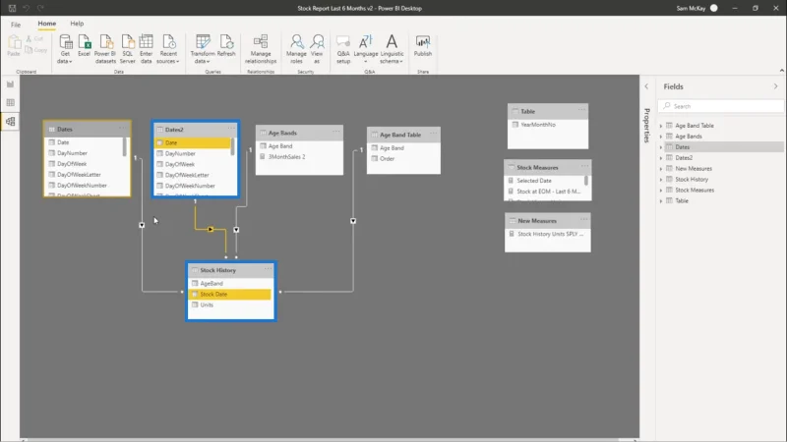Click the Save icon in title bar

[x=12, y=8]
